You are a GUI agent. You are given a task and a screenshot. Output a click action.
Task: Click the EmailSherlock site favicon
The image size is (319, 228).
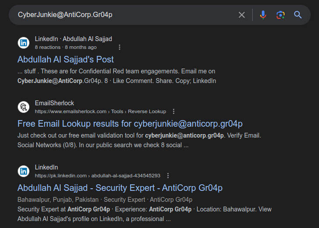pyautogui.click(x=24, y=107)
